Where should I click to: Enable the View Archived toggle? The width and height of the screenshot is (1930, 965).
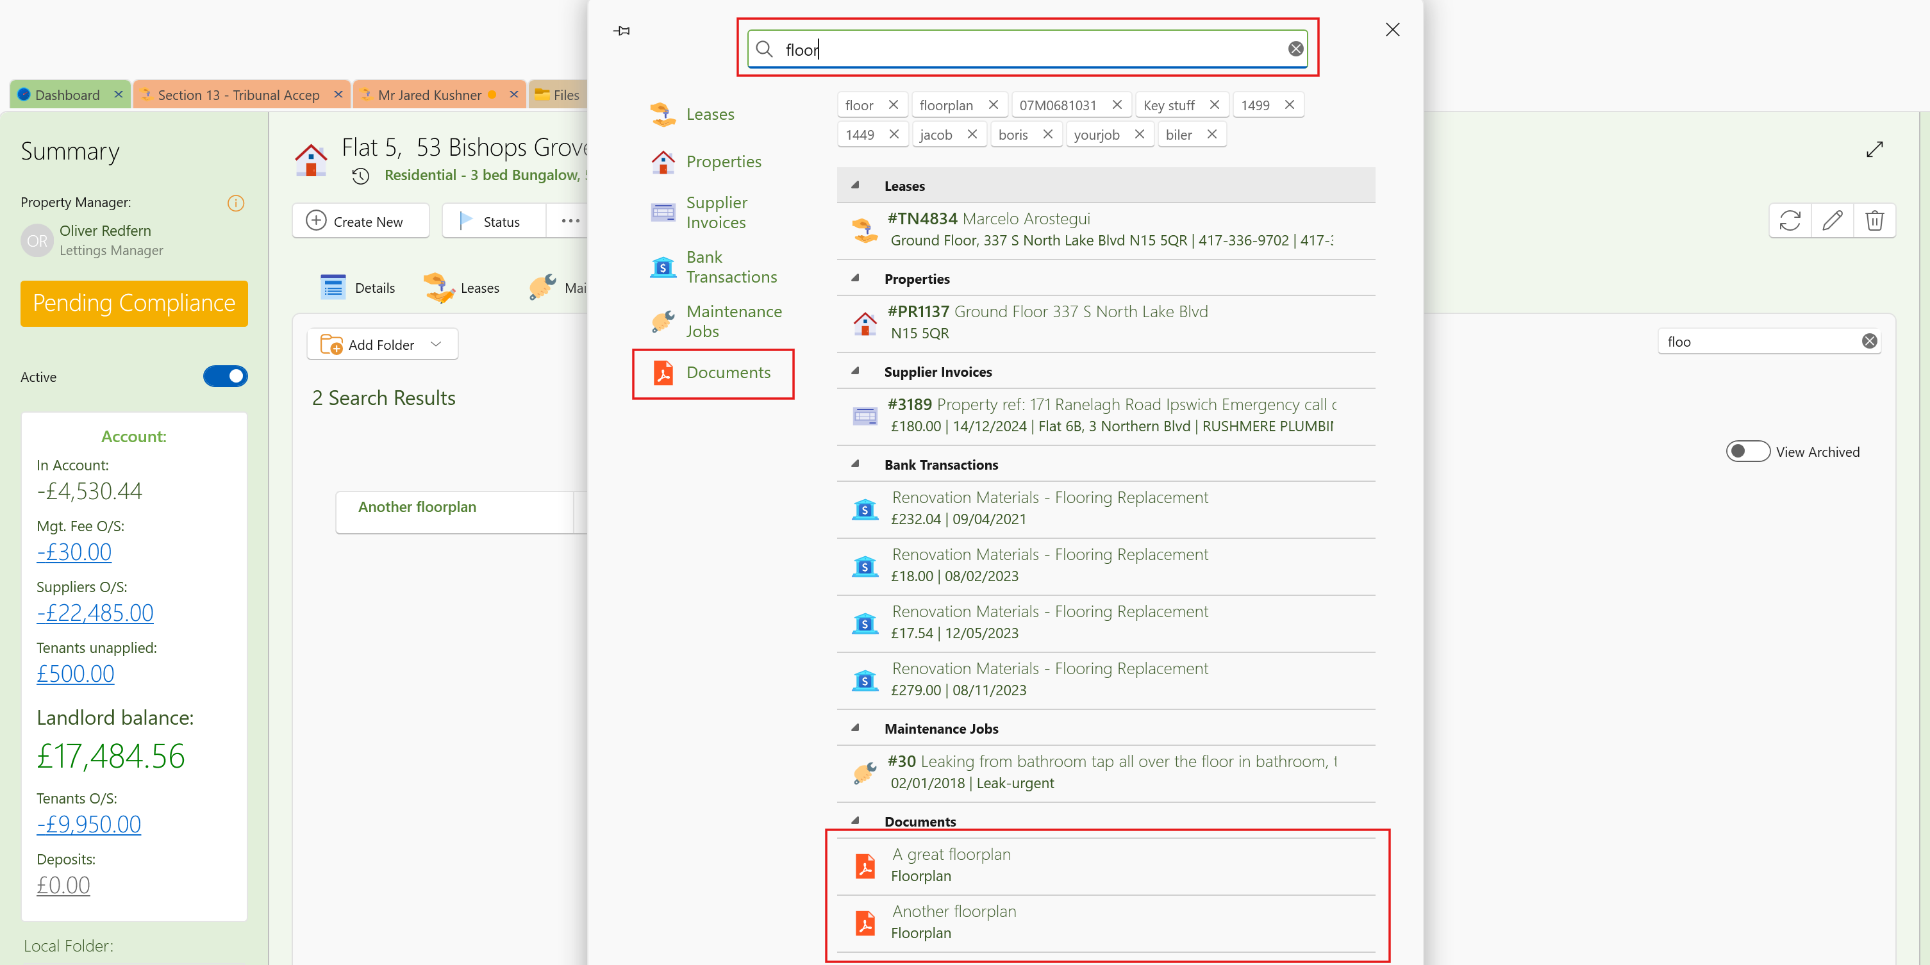coord(1747,451)
